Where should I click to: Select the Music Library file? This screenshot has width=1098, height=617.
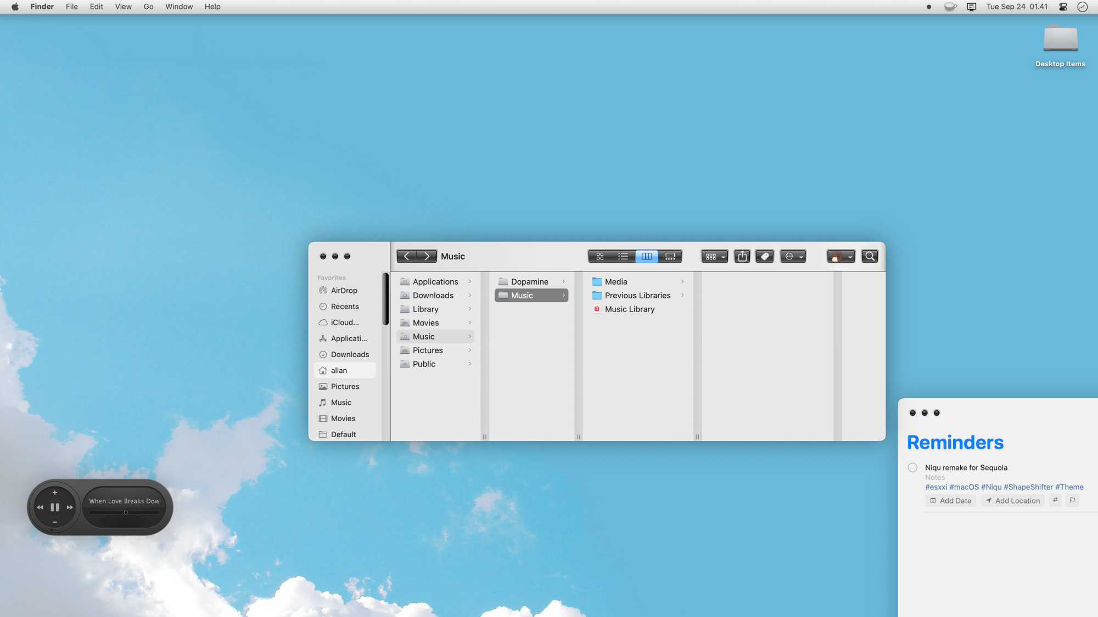pyautogui.click(x=629, y=309)
